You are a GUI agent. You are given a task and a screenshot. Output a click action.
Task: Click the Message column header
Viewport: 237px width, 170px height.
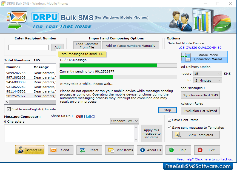click(44, 67)
